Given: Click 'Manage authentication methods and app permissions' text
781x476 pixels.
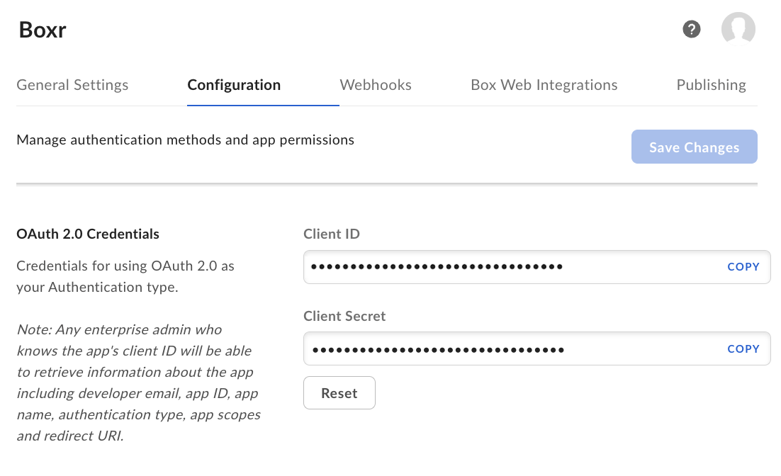Looking at the screenshot, I should tap(185, 140).
